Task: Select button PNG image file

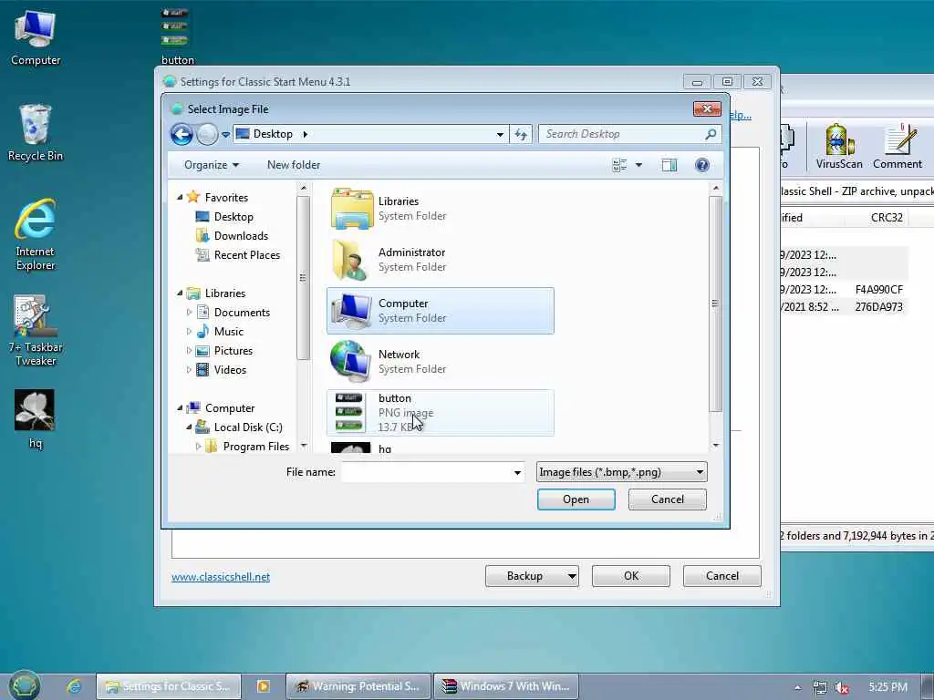Action: 441,413
